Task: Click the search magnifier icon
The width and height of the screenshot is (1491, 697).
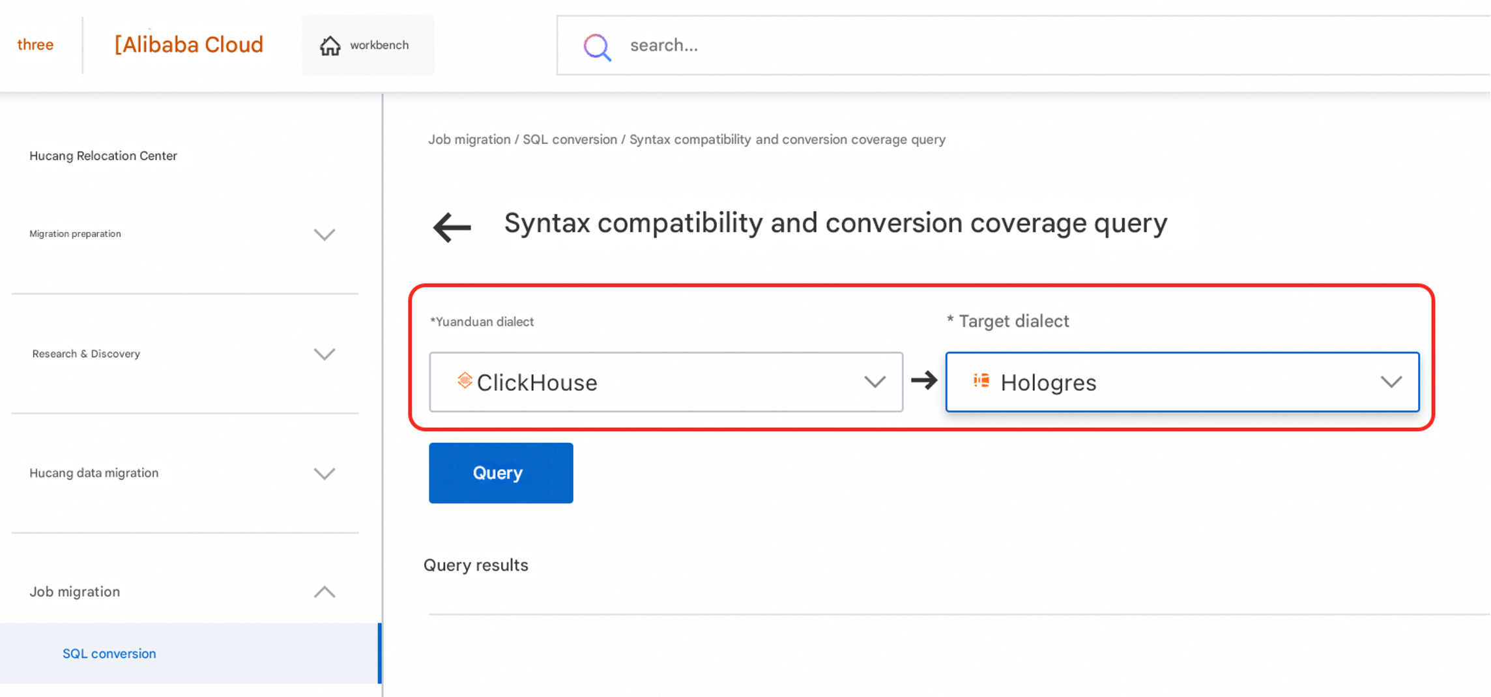Action: 597,47
